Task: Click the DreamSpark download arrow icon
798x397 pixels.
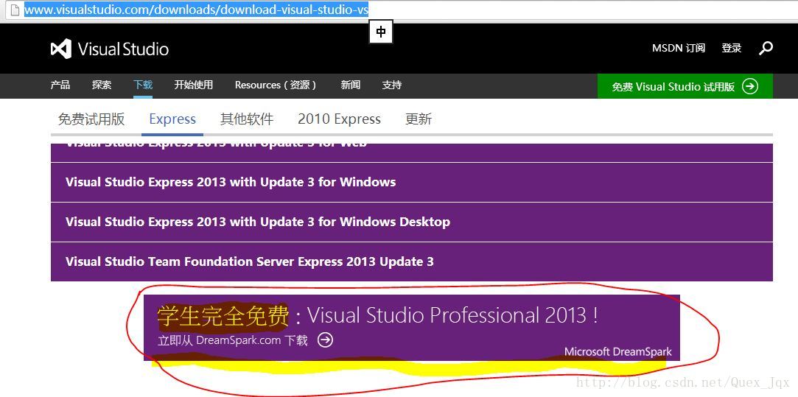Action: click(325, 340)
